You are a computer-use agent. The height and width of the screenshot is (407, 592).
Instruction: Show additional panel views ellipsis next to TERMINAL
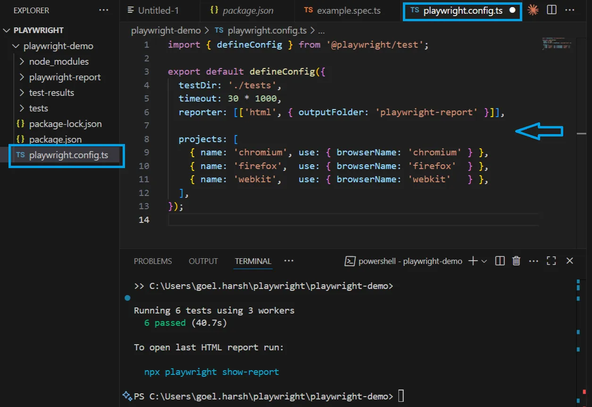tap(289, 261)
